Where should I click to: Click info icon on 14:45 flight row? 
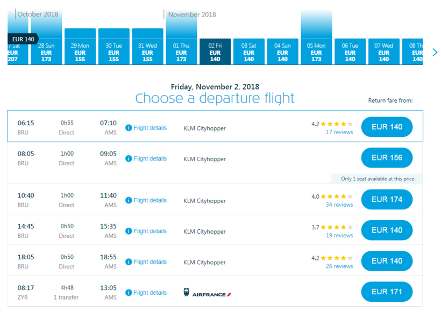129,231
